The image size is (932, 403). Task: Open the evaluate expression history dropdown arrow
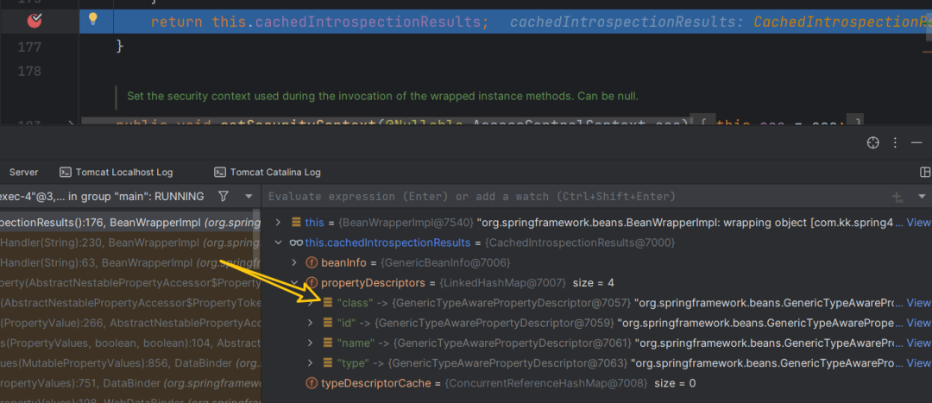[922, 196]
